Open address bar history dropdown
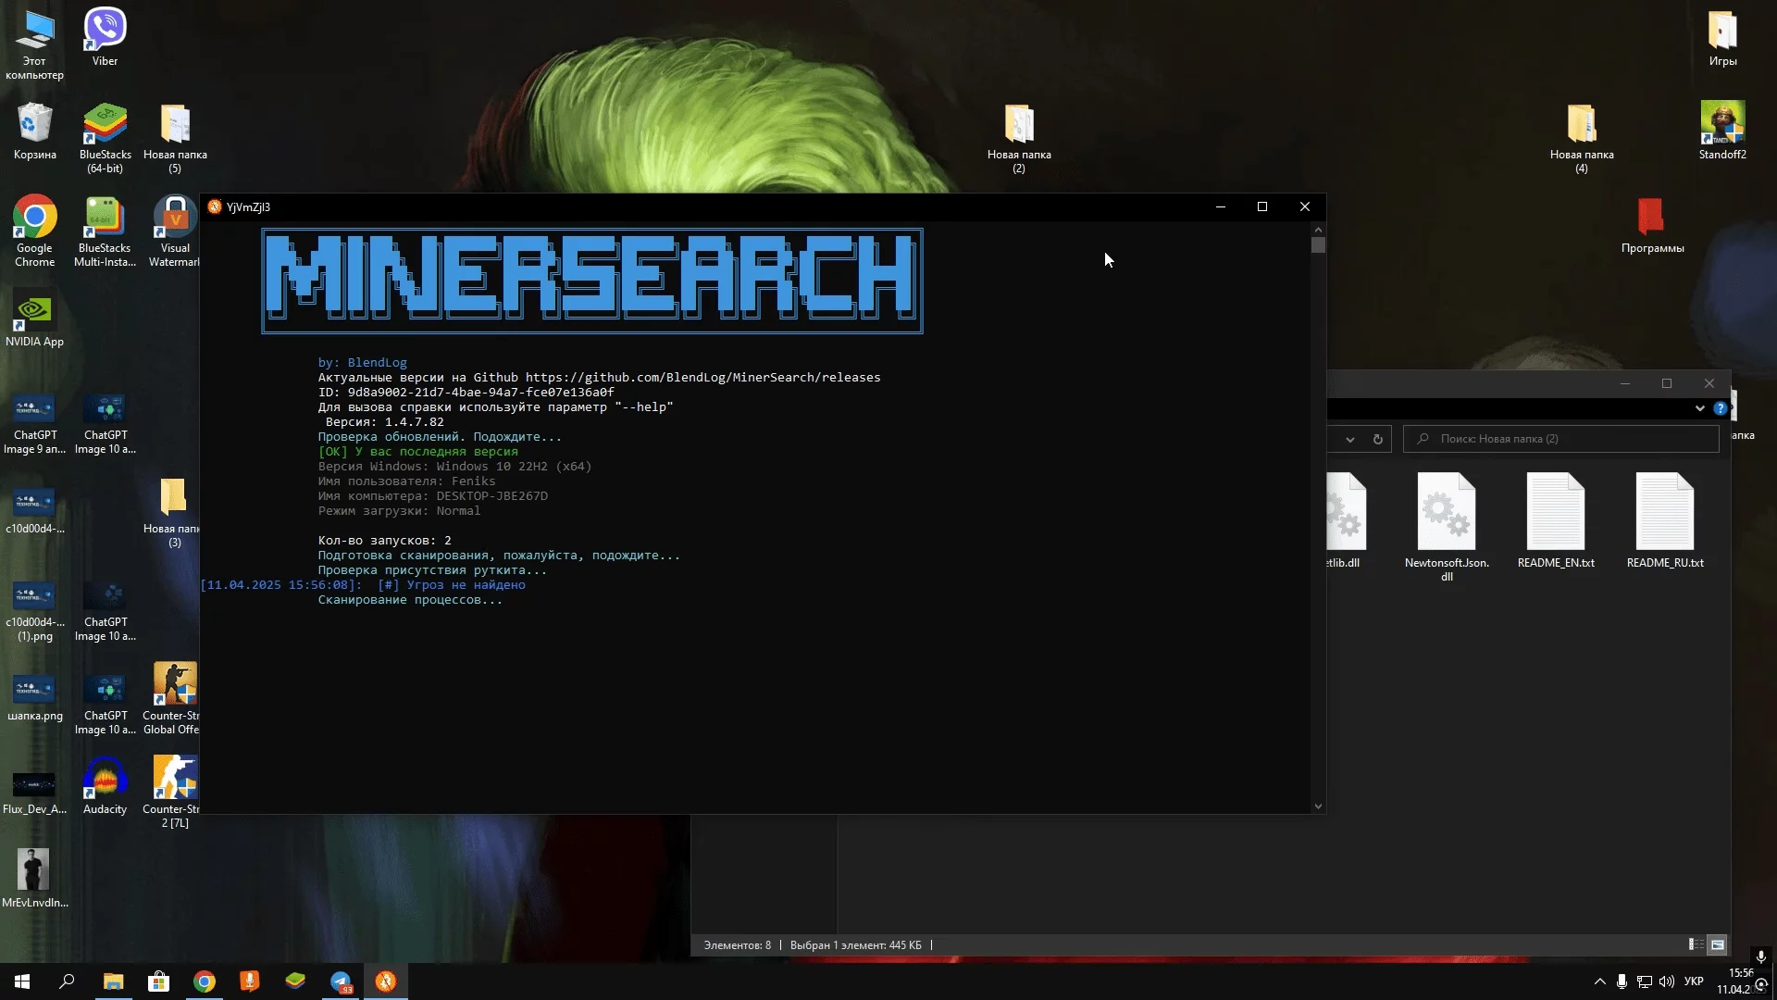1777x1000 pixels. pos(1350,439)
